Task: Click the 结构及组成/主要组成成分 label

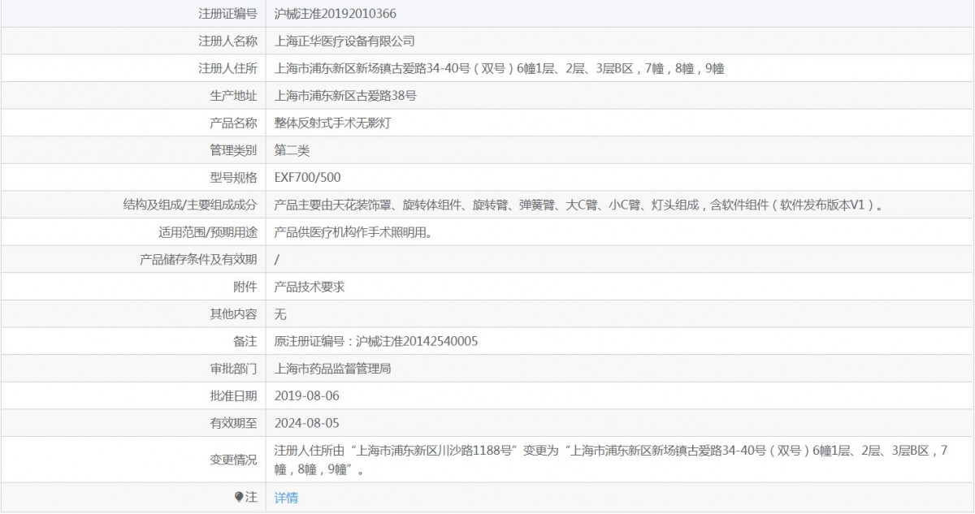Action: click(189, 205)
